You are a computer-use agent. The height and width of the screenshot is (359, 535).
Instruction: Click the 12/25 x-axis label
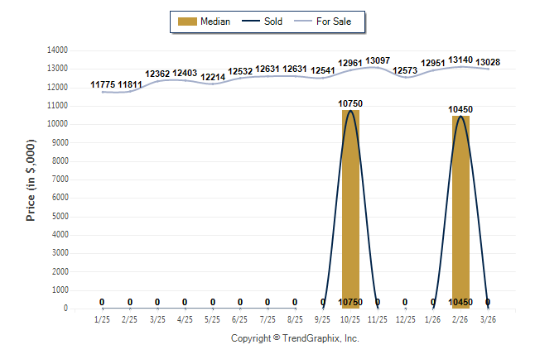tap(405, 318)
